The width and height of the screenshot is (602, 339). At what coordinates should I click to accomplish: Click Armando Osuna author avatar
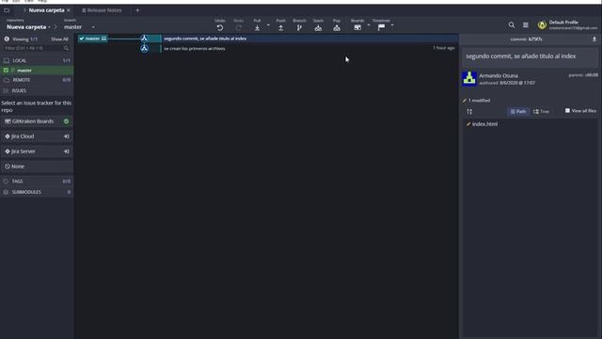469,79
